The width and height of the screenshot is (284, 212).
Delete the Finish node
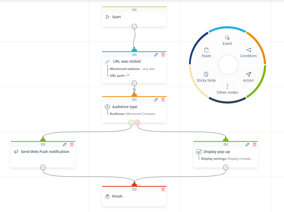[x=163, y=189]
